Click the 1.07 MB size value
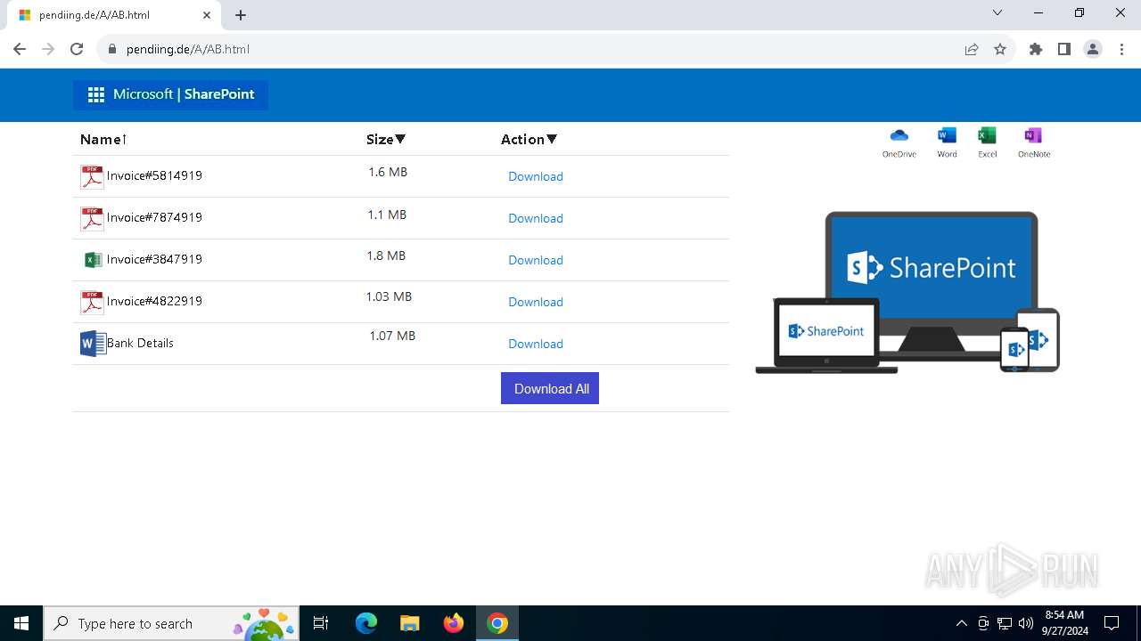Image resolution: width=1141 pixels, height=641 pixels. (392, 336)
